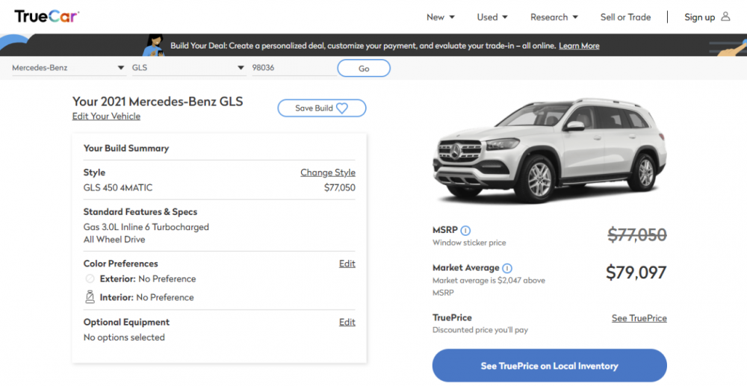Select the exterior color circle
Screen dimensions: 747x386
point(90,278)
